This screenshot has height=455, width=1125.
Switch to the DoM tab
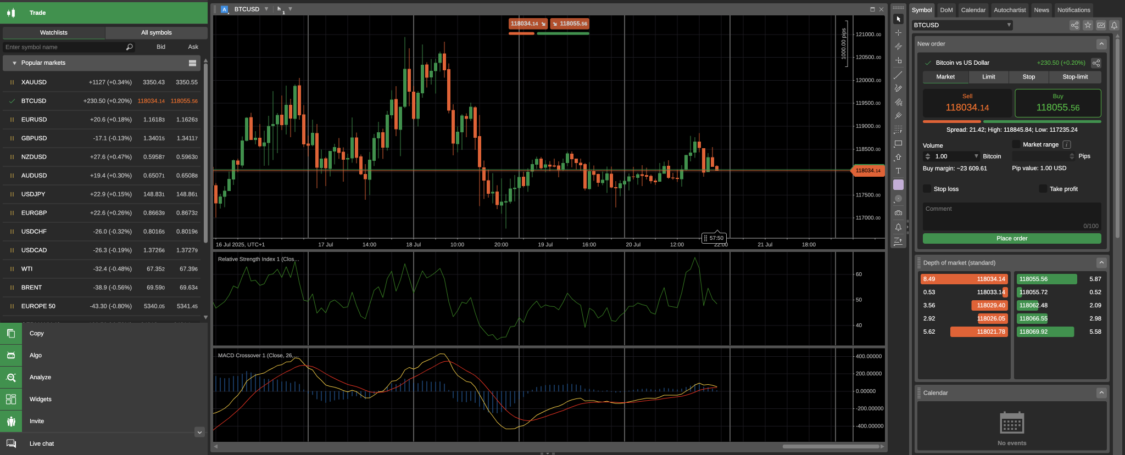tap(946, 10)
